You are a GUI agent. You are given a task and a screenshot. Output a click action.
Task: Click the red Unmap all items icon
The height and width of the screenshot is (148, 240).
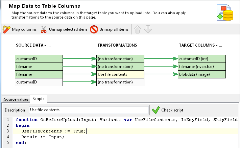tap(94, 29)
